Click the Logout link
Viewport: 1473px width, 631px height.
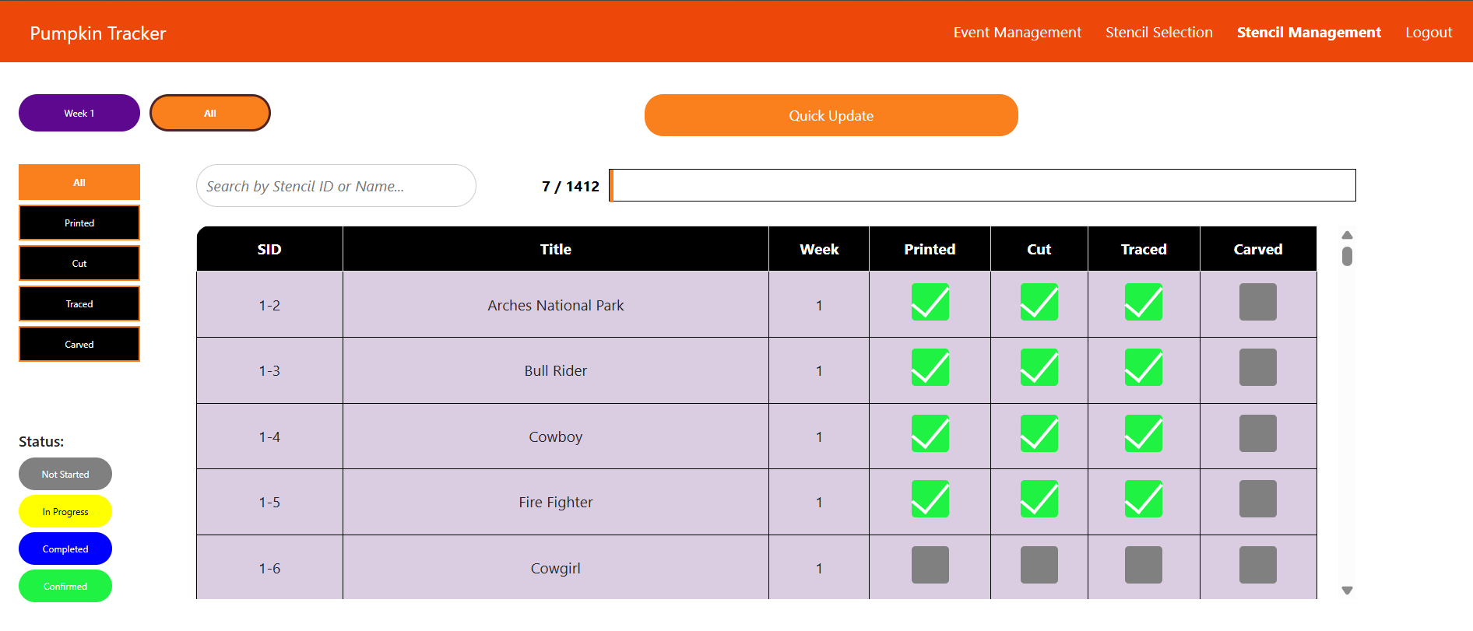(1428, 32)
